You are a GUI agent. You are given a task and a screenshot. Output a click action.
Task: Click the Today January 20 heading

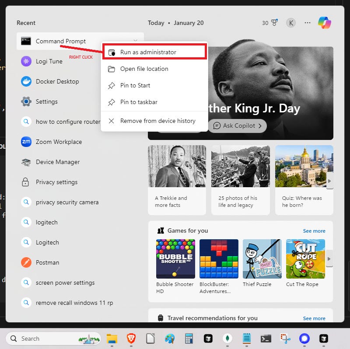coord(176,23)
